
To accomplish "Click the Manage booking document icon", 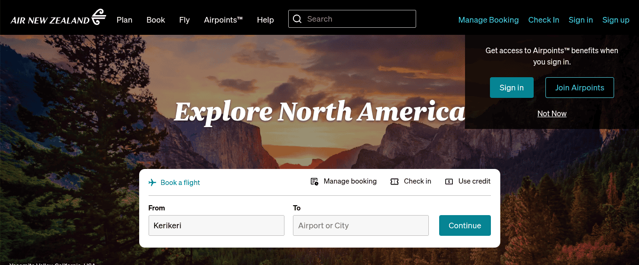I will click(315, 182).
